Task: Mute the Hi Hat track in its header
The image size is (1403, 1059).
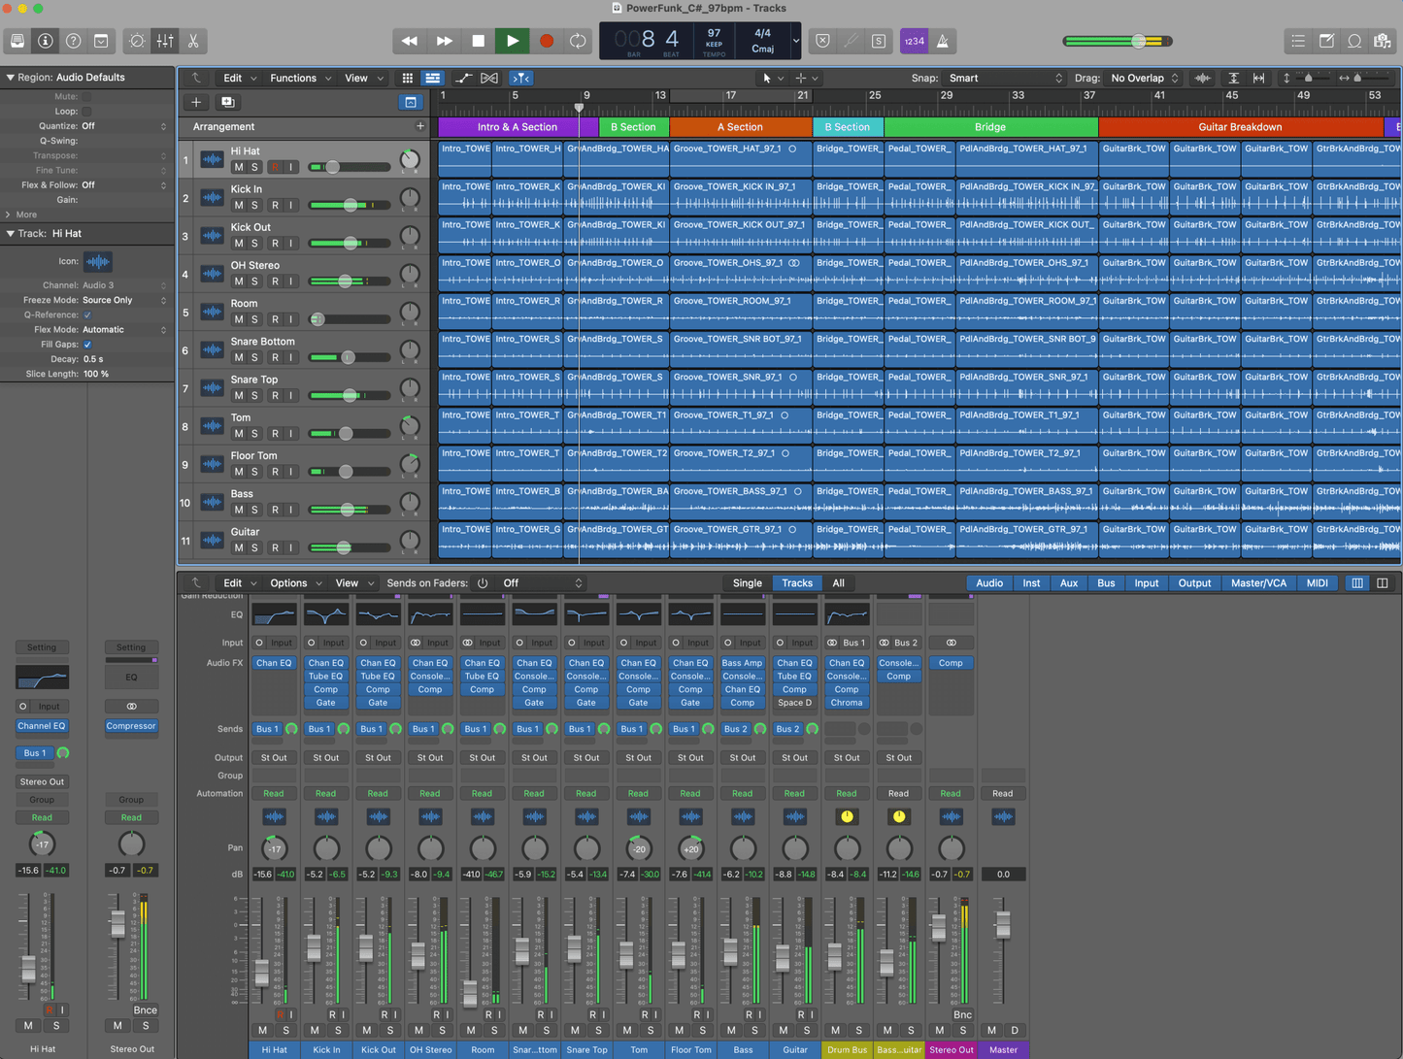Action: pyautogui.click(x=239, y=167)
